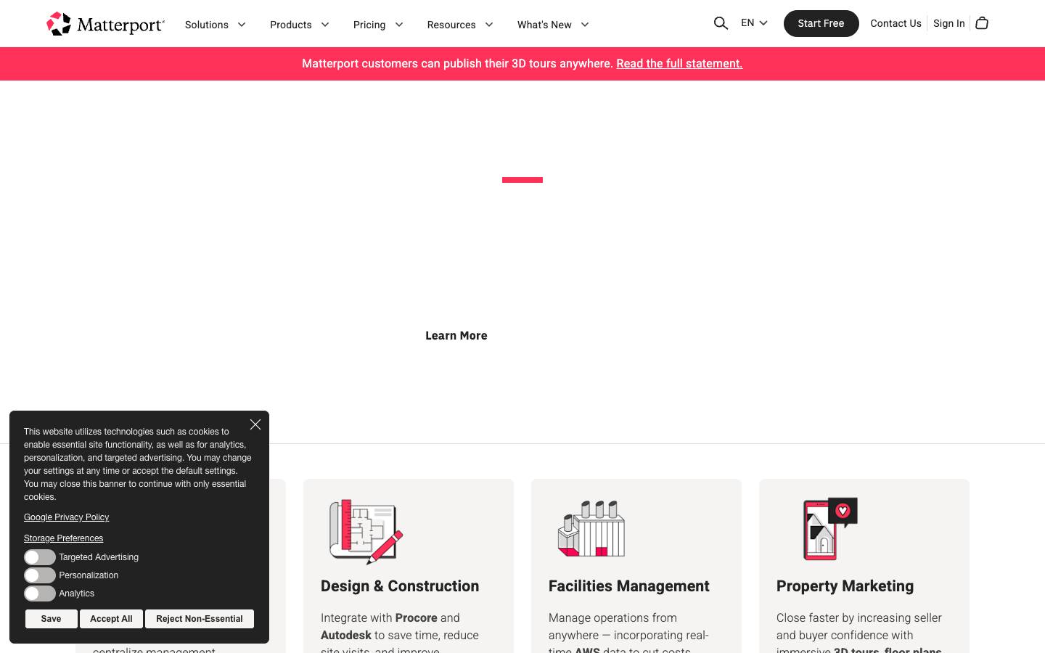Screen dimensions: 1045x653
Task: Expand the Solutions menu
Action: (x=216, y=25)
